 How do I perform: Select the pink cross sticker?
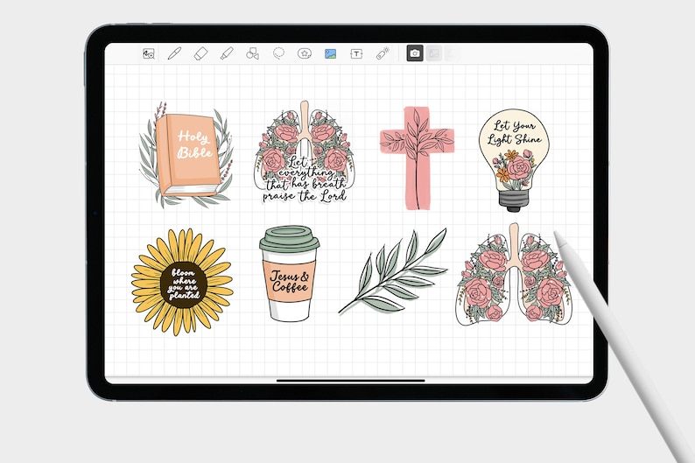pos(418,158)
